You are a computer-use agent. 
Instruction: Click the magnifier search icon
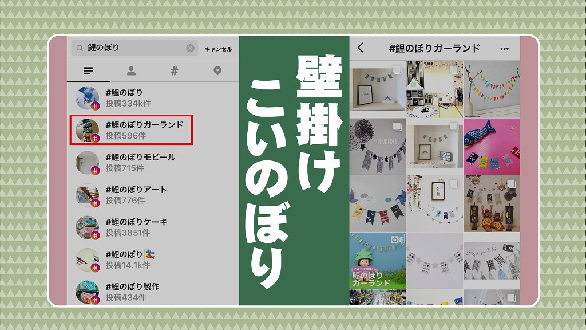tap(80, 48)
